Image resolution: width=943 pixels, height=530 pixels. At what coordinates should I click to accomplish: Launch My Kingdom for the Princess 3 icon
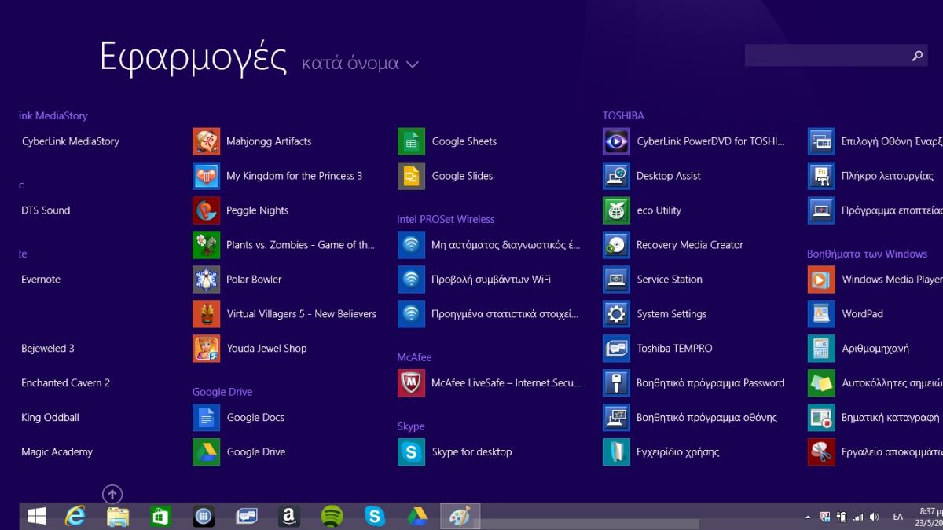coord(206,176)
